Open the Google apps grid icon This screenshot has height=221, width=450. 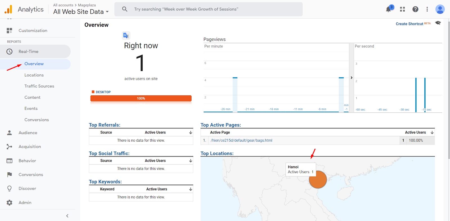(402, 9)
